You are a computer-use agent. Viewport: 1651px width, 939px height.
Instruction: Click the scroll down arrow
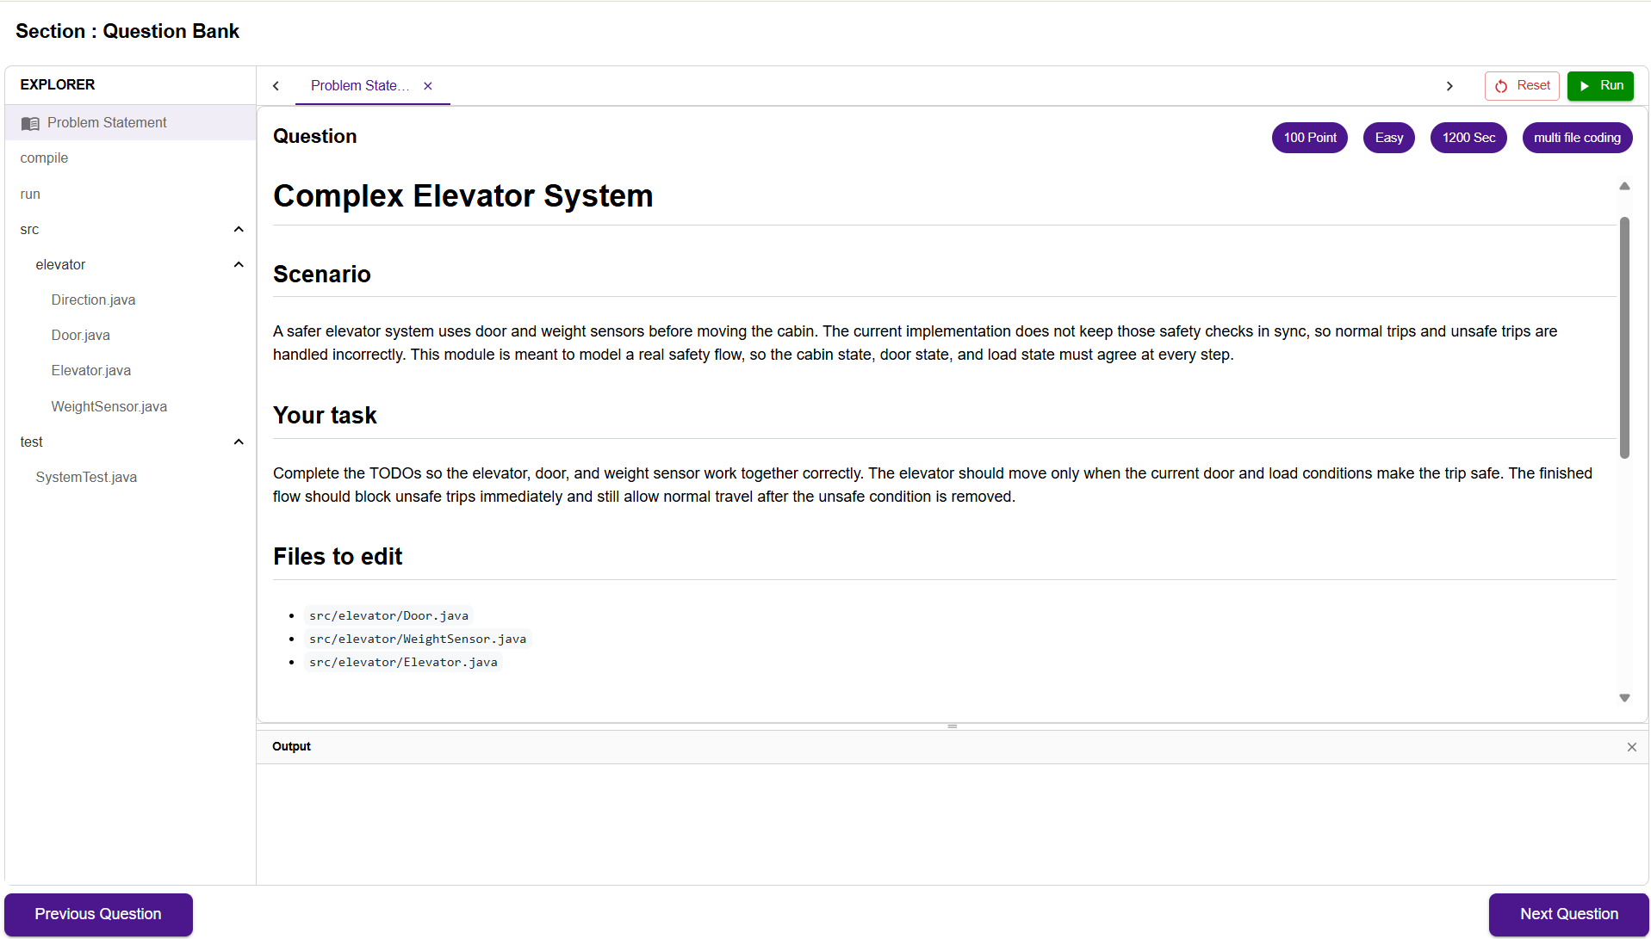coord(1624,698)
